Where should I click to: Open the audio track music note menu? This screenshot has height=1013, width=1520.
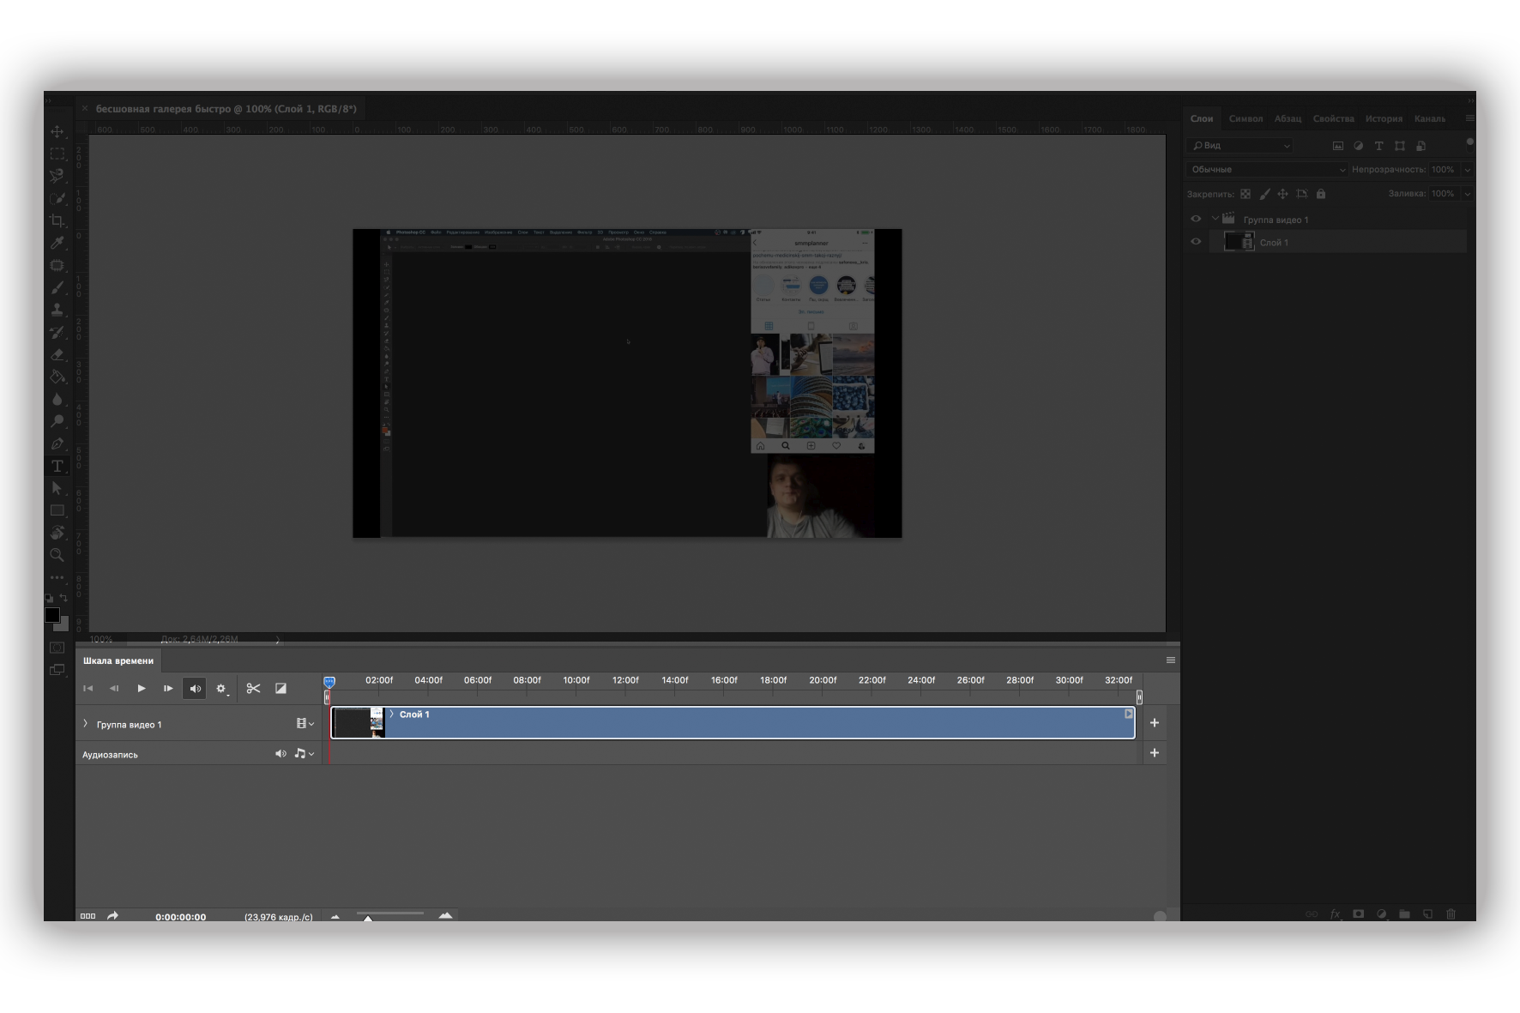(304, 754)
